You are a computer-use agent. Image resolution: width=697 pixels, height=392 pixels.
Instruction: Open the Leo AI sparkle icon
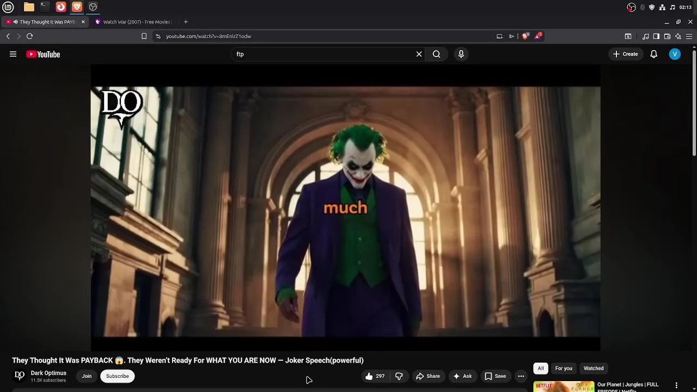pyautogui.click(x=678, y=36)
